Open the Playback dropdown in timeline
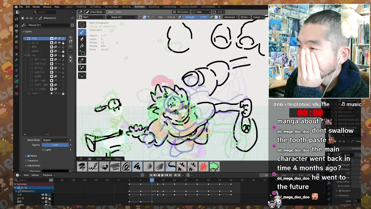 (49, 175)
